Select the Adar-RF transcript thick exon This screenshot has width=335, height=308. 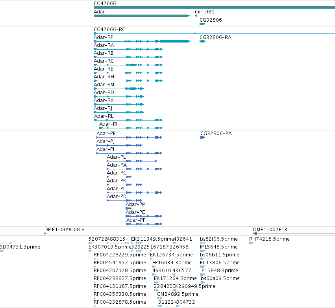(175, 41)
